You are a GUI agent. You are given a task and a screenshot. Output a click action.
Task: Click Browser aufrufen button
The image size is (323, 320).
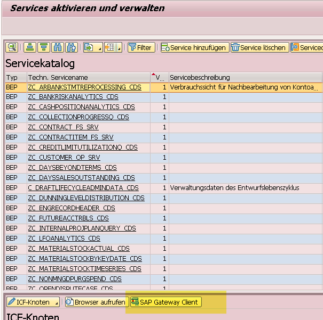coord(96,302)
